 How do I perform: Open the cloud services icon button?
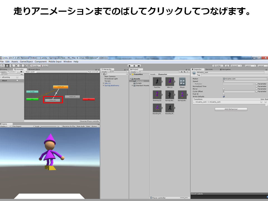[x=227, y=66]
